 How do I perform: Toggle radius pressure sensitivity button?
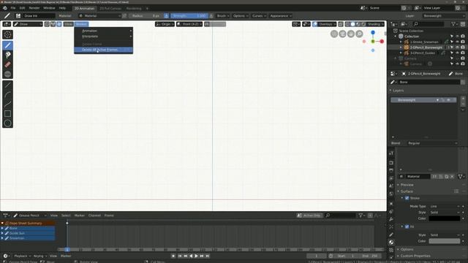166,16
